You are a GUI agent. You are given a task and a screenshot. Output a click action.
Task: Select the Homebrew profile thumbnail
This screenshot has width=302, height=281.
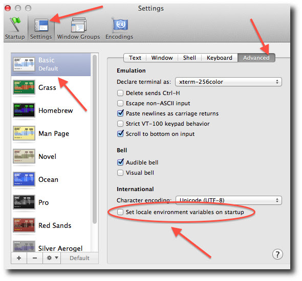(24, 110)
